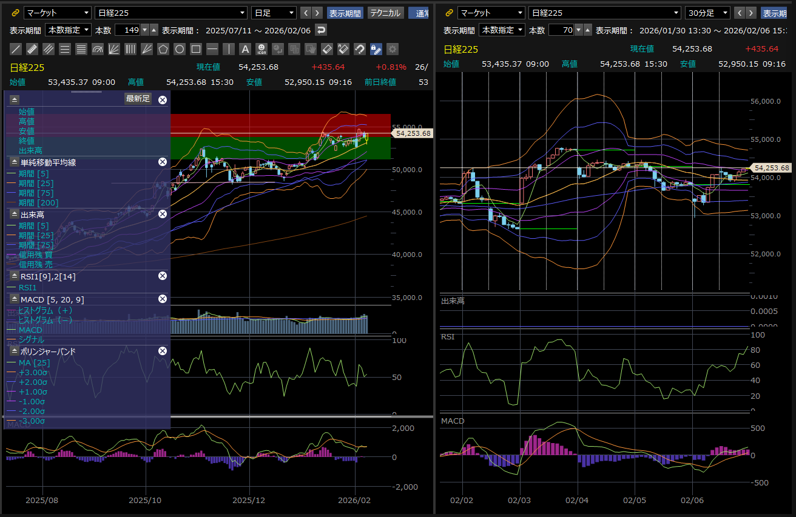This screenshot has width=796, height=517.
Task: Pick the text annotation 'A' tool
Action: coord(245,49)
